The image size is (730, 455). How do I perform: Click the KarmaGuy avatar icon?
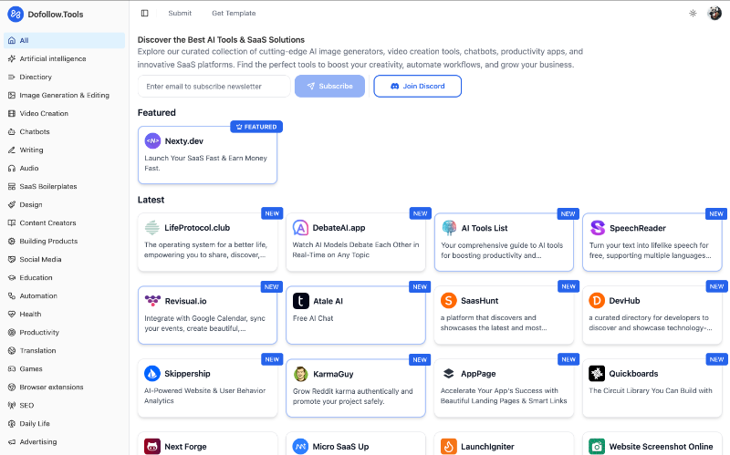(x=300, y=374)
